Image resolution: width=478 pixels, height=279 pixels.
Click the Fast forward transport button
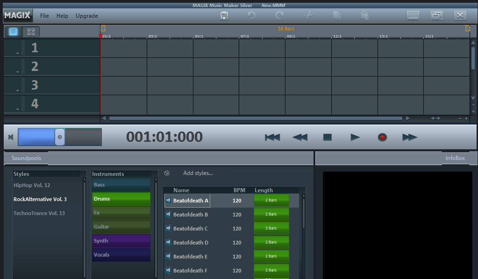click(409, 137)
